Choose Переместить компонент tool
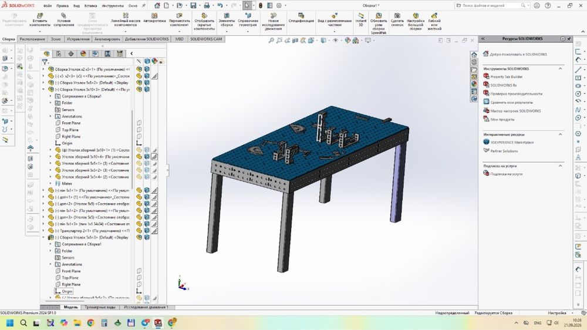This screenshot has height=330, width=587. click(x=179, y=20)
